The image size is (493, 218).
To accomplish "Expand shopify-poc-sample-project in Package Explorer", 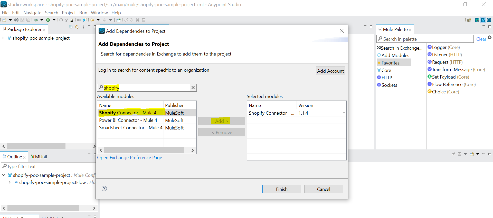I will tap(3, 38).
